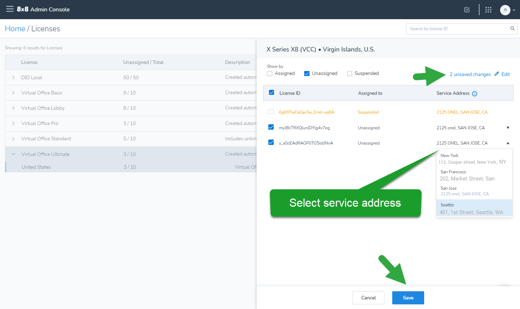Click the Service Address info icon
This screenshot has height=309, width=520.
(475, 94)
